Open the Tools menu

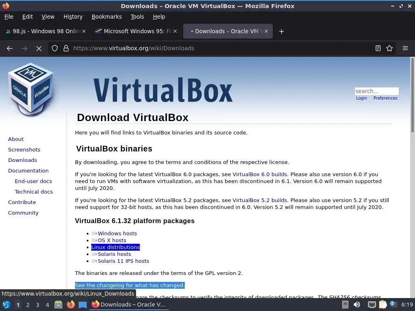click(137, 17)
